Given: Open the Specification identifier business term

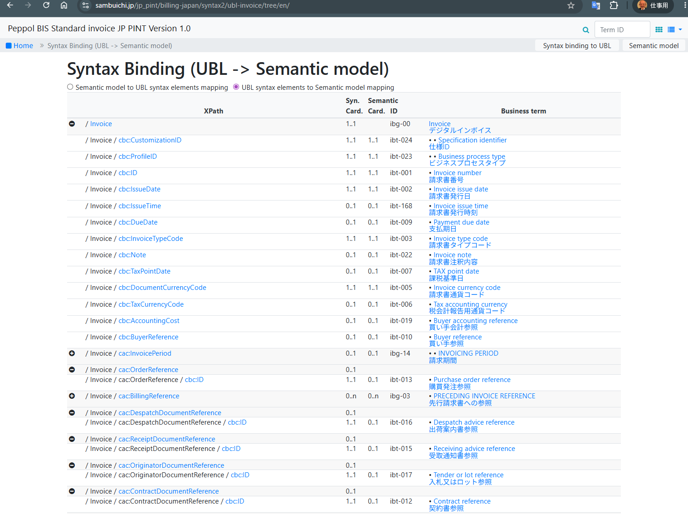Looking at the screenshot, I should point(473,140).
